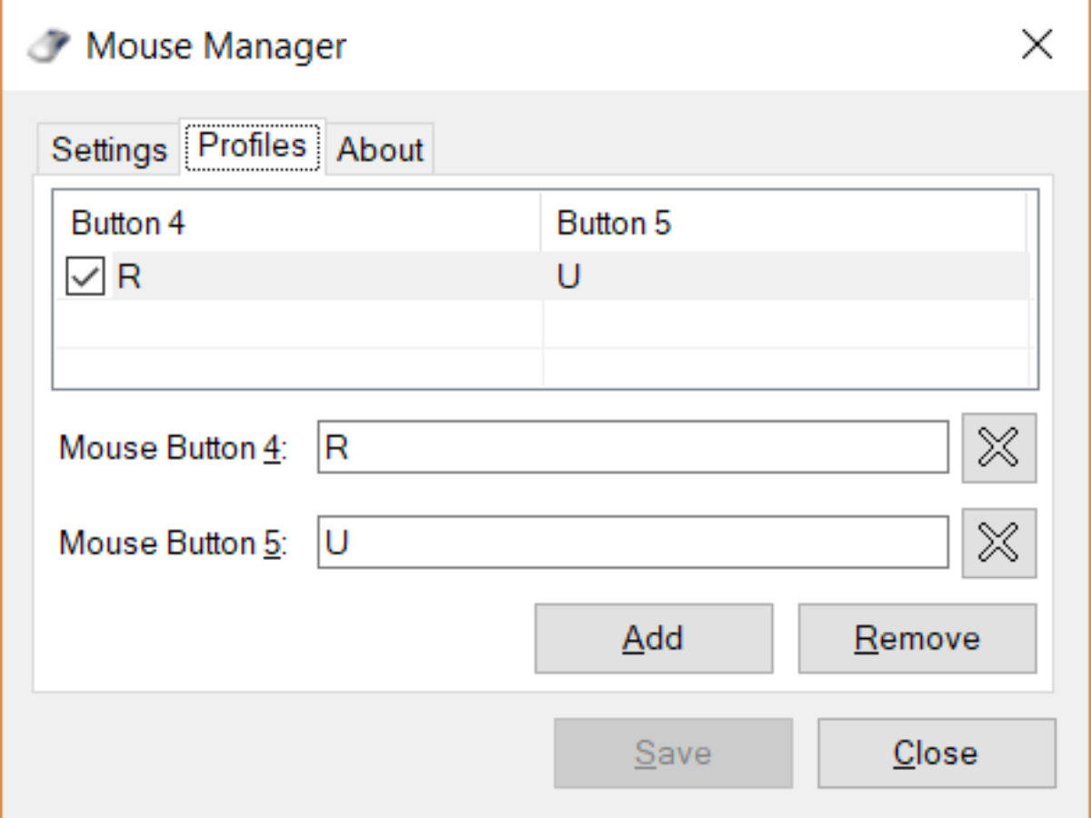Focus the Mouse Button 4 input field
This screenshot has width=1091, height=818.
(x=632, y=447)
